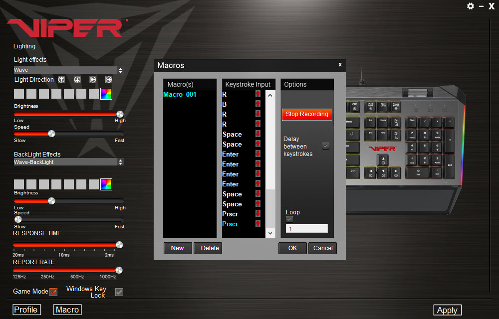Click the down arrow beside the R key-down entry

coord(258,114)
